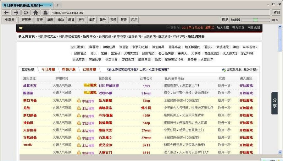Viewport: 283px width, 161px height.
Task: Go back with the back arrow
Action: click(7, 13)
